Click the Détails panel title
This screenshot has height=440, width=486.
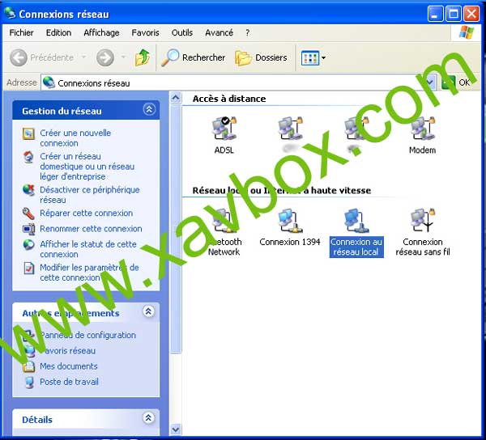(37, 420)
